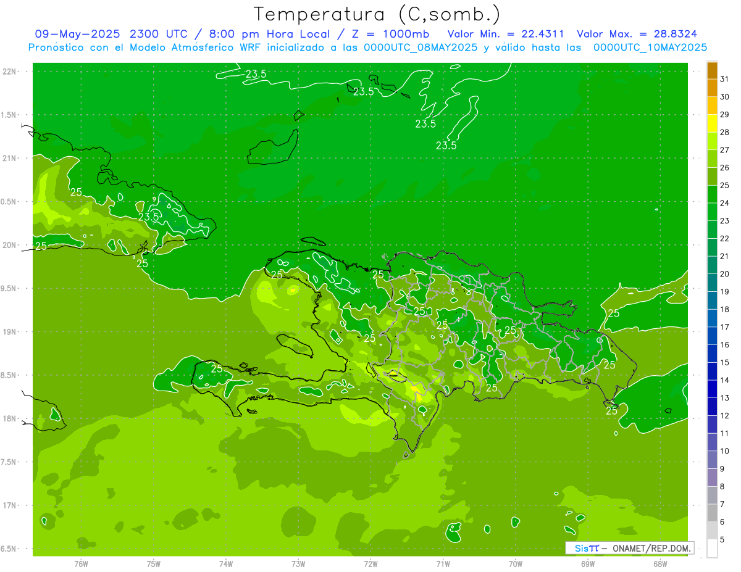The width and height of the screenshot is (741, 572).
Task: Click color scale label '22'
Action: pos(725,238)
